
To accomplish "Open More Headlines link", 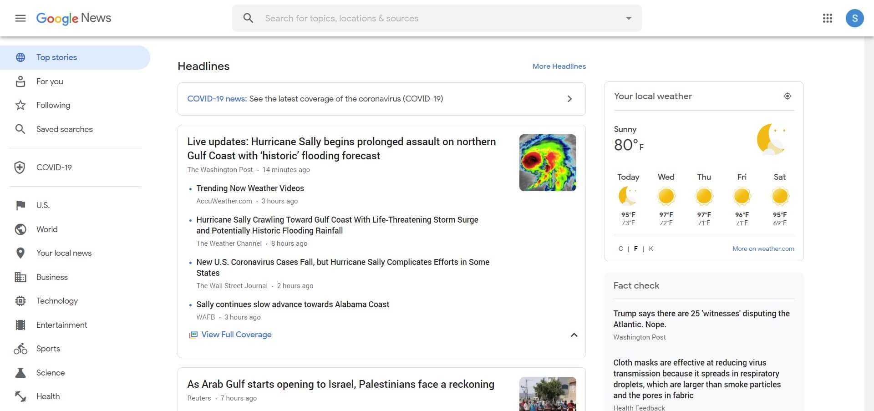I will (559, 66).
